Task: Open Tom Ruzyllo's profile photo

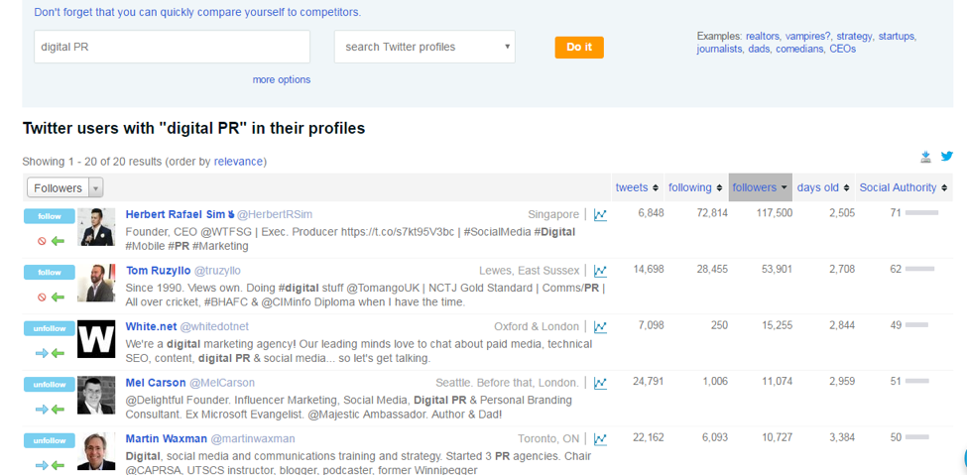Action: pyautogui.click(x=96, y=284)
